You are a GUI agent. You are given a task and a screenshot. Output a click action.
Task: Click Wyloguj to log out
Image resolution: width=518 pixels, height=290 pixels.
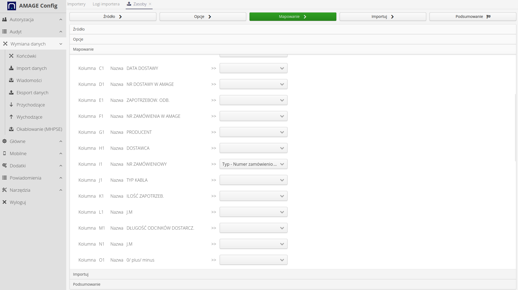pyautogui.click(x=18, y=202)
